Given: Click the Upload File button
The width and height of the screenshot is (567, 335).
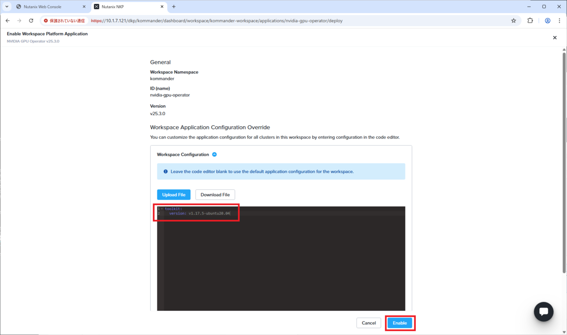Looking at the screenshot, I should (x=173, y=195).
